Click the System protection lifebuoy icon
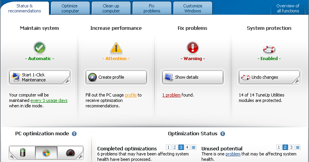 (x=269, y=49)
